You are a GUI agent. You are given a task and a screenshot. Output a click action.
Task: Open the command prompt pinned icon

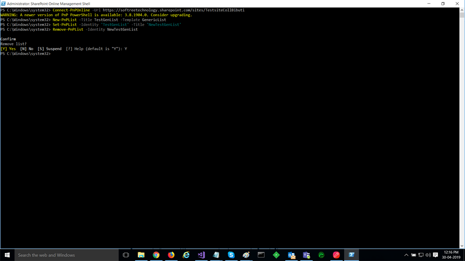(x=261, y=255)
